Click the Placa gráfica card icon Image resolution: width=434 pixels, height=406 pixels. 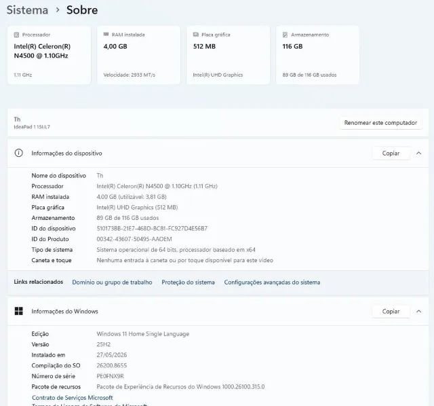pyautogui.click(x=196, y=35)
